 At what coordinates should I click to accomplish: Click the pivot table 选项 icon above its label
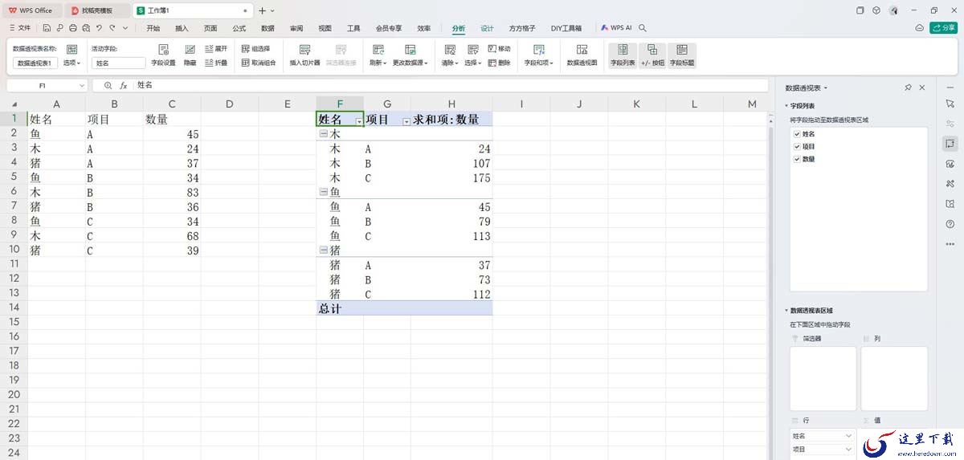pos(72,49)
